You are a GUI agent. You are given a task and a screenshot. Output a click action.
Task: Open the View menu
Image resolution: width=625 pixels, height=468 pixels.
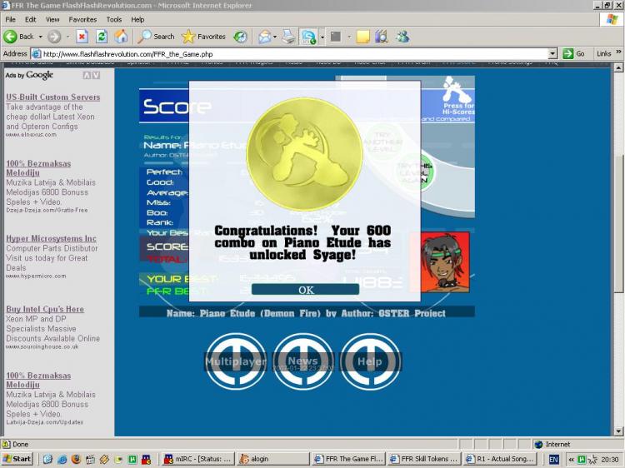tap(52, 19)
